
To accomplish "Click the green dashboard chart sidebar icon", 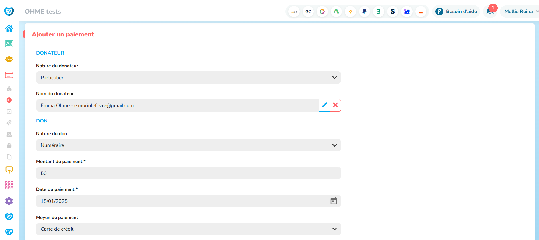I will point(9,44).
